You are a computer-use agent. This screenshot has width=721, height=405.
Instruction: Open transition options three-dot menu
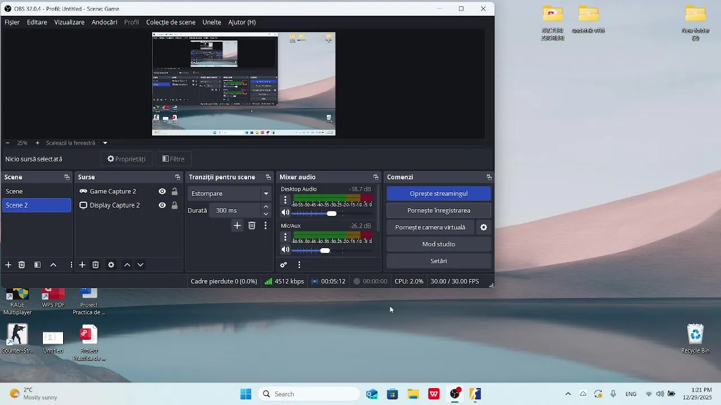(265, 226)
